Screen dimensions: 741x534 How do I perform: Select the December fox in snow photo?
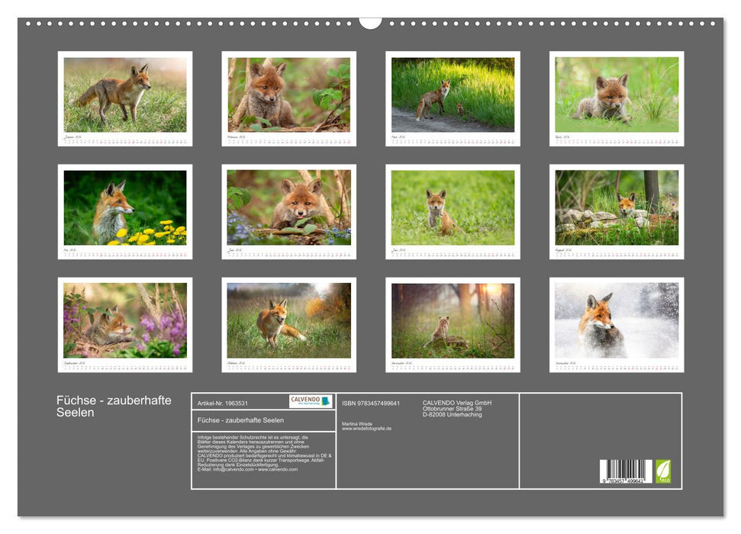coord(616,320)
